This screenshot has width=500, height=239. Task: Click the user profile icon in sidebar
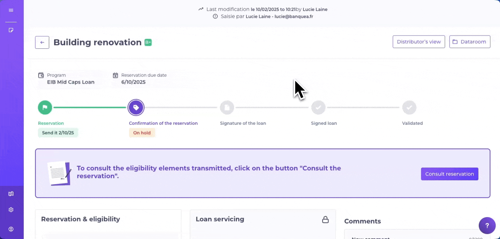coord(11,229)
